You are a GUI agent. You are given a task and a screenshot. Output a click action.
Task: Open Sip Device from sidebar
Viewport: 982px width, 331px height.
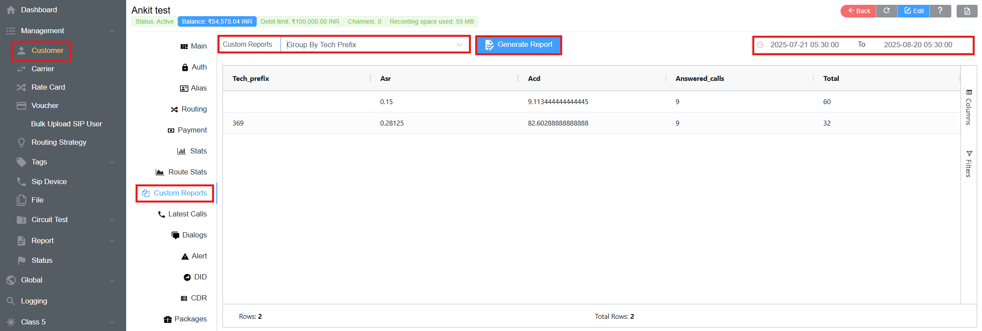click(49, 181)
